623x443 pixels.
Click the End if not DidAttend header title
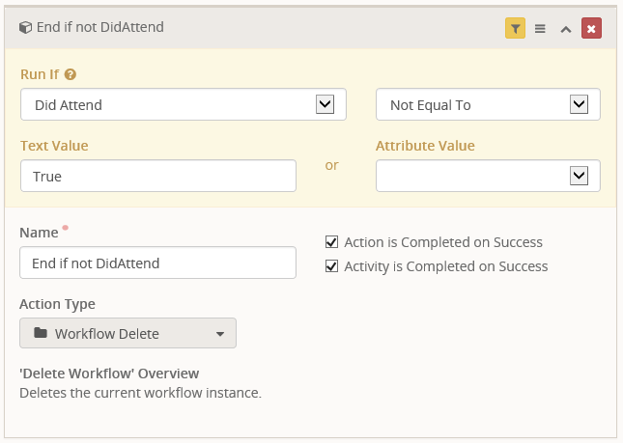pyautogui.click(x=99, y=28)
